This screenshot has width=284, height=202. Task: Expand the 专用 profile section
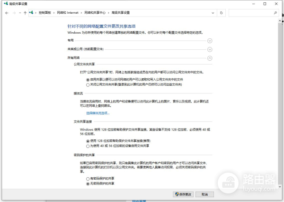point(210,41)
